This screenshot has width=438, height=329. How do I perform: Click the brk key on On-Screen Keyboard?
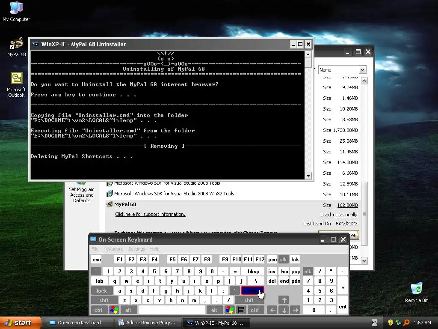pos(295,259)
